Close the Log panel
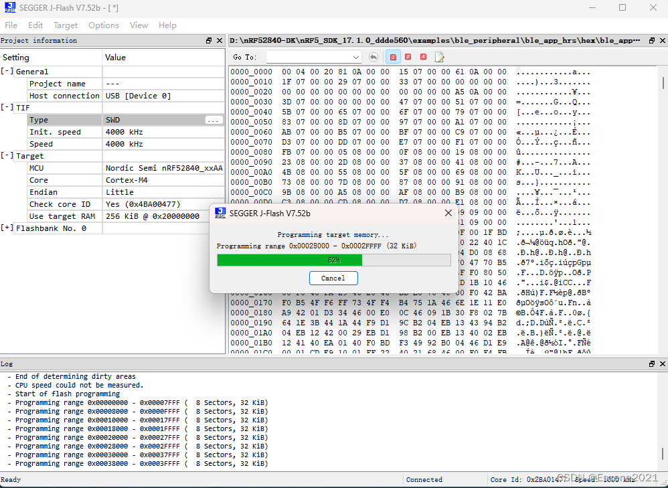This screenshot has width=668, height=488. point(663,363)
